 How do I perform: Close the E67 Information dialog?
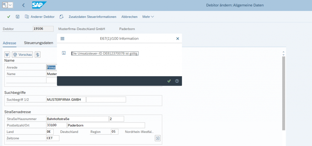[178, 39]
